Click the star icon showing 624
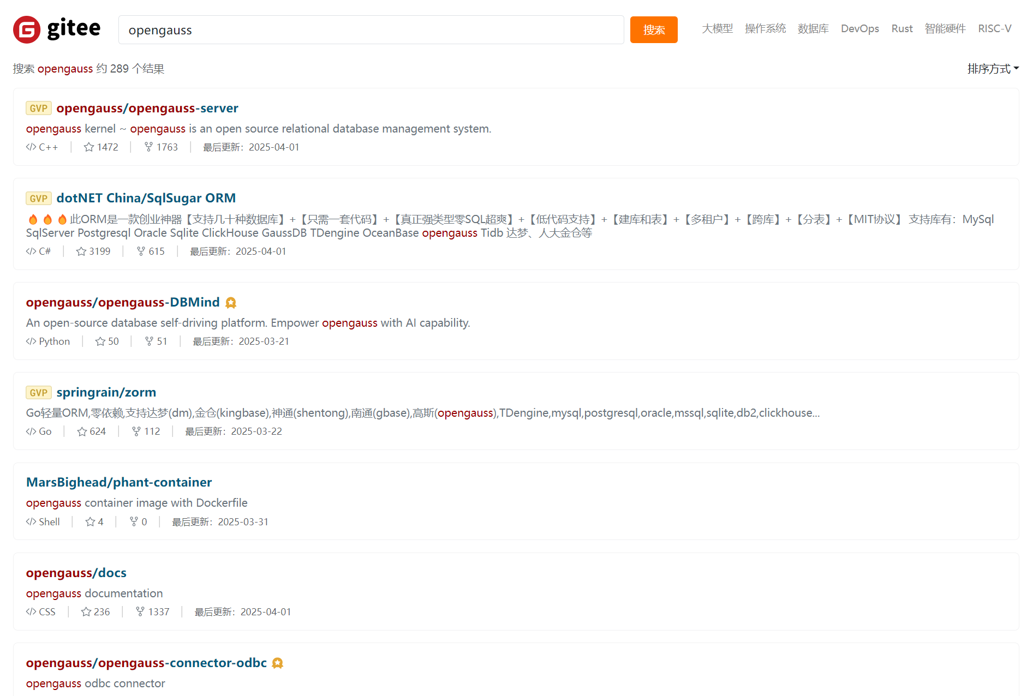This screenshot has width=1033, height=696. (x=82, y=431)
